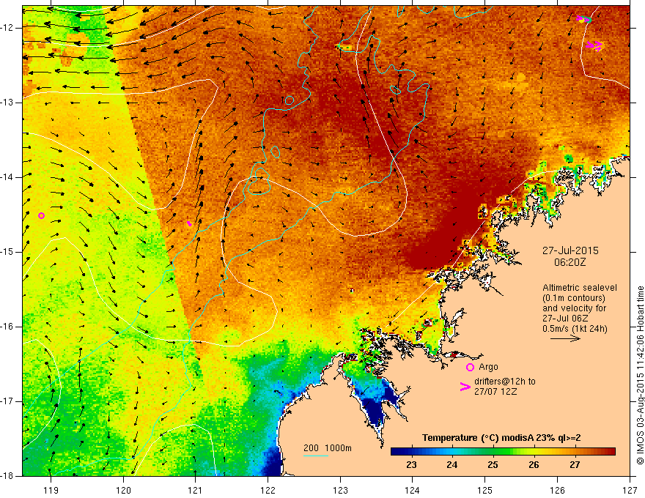Viewport: 645px width, 498px height.
Task: Click the latitude axis label -15
Action: tap(7, 252)
